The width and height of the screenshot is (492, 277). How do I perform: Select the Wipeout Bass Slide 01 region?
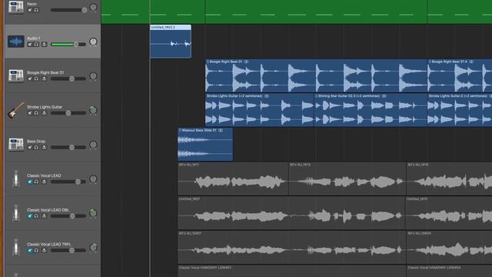(205, 144)
